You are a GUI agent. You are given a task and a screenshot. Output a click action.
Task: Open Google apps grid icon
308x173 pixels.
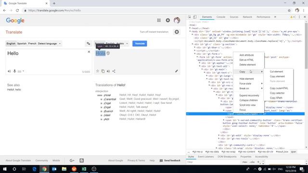(x=159, y=20)
